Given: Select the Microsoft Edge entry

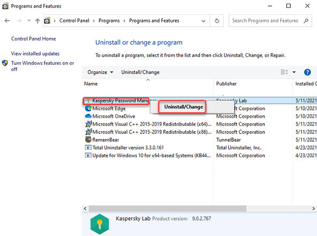Looking at the screenshot, I should tap(109, 108).
